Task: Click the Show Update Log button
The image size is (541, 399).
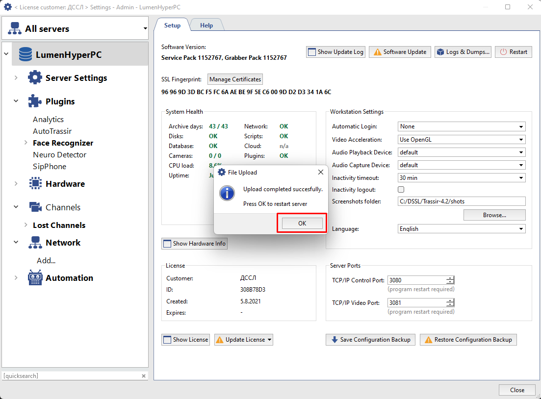Action: (x=335, y=52)
